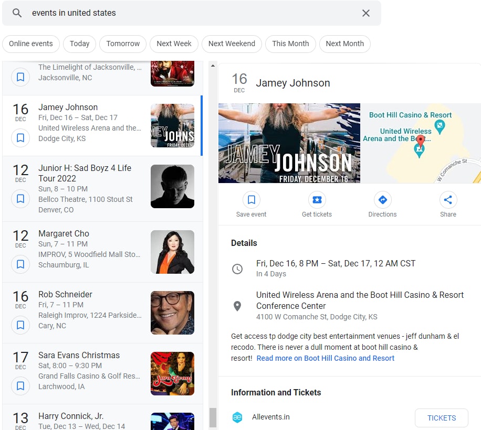Select the Margaret Cho event title
Viewport: 481px width, 430px height.
(64, 233)
